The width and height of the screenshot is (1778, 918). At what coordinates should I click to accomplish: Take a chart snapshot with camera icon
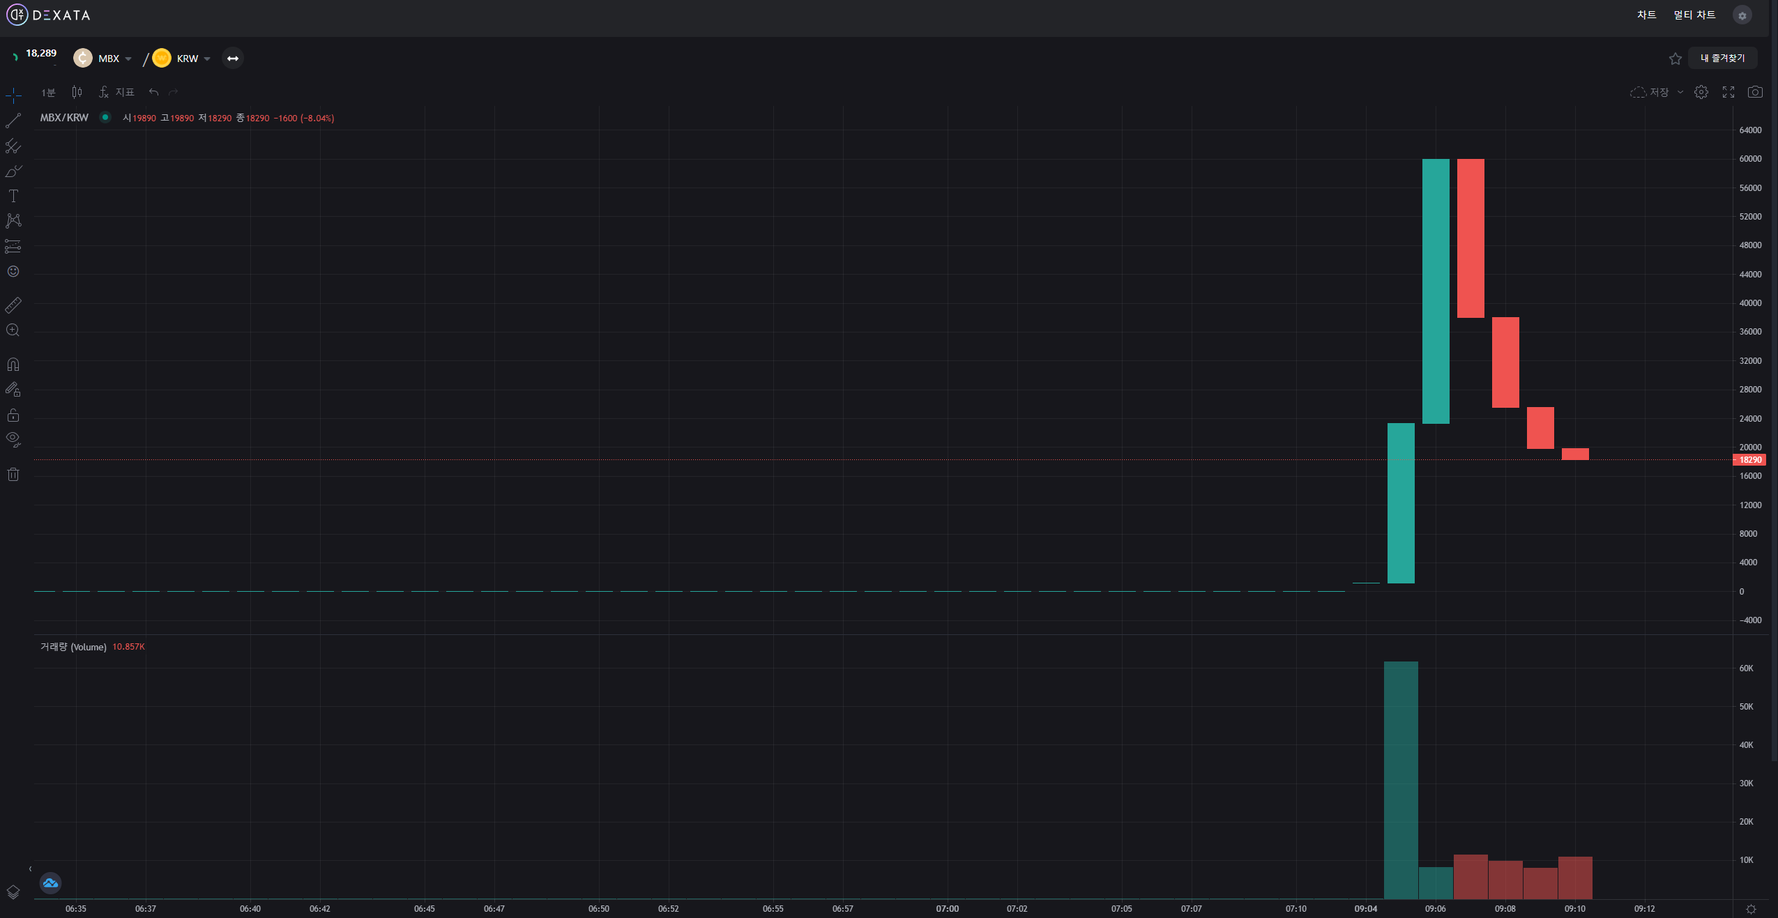coord(1755,92)
